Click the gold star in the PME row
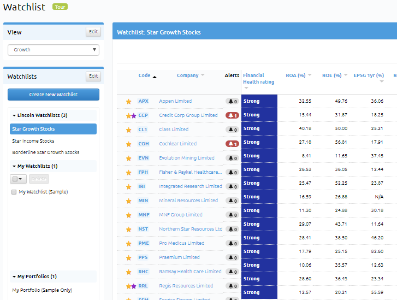Image resolution: width=397 pixels, height=300 pixels. [x=129, y=244]
